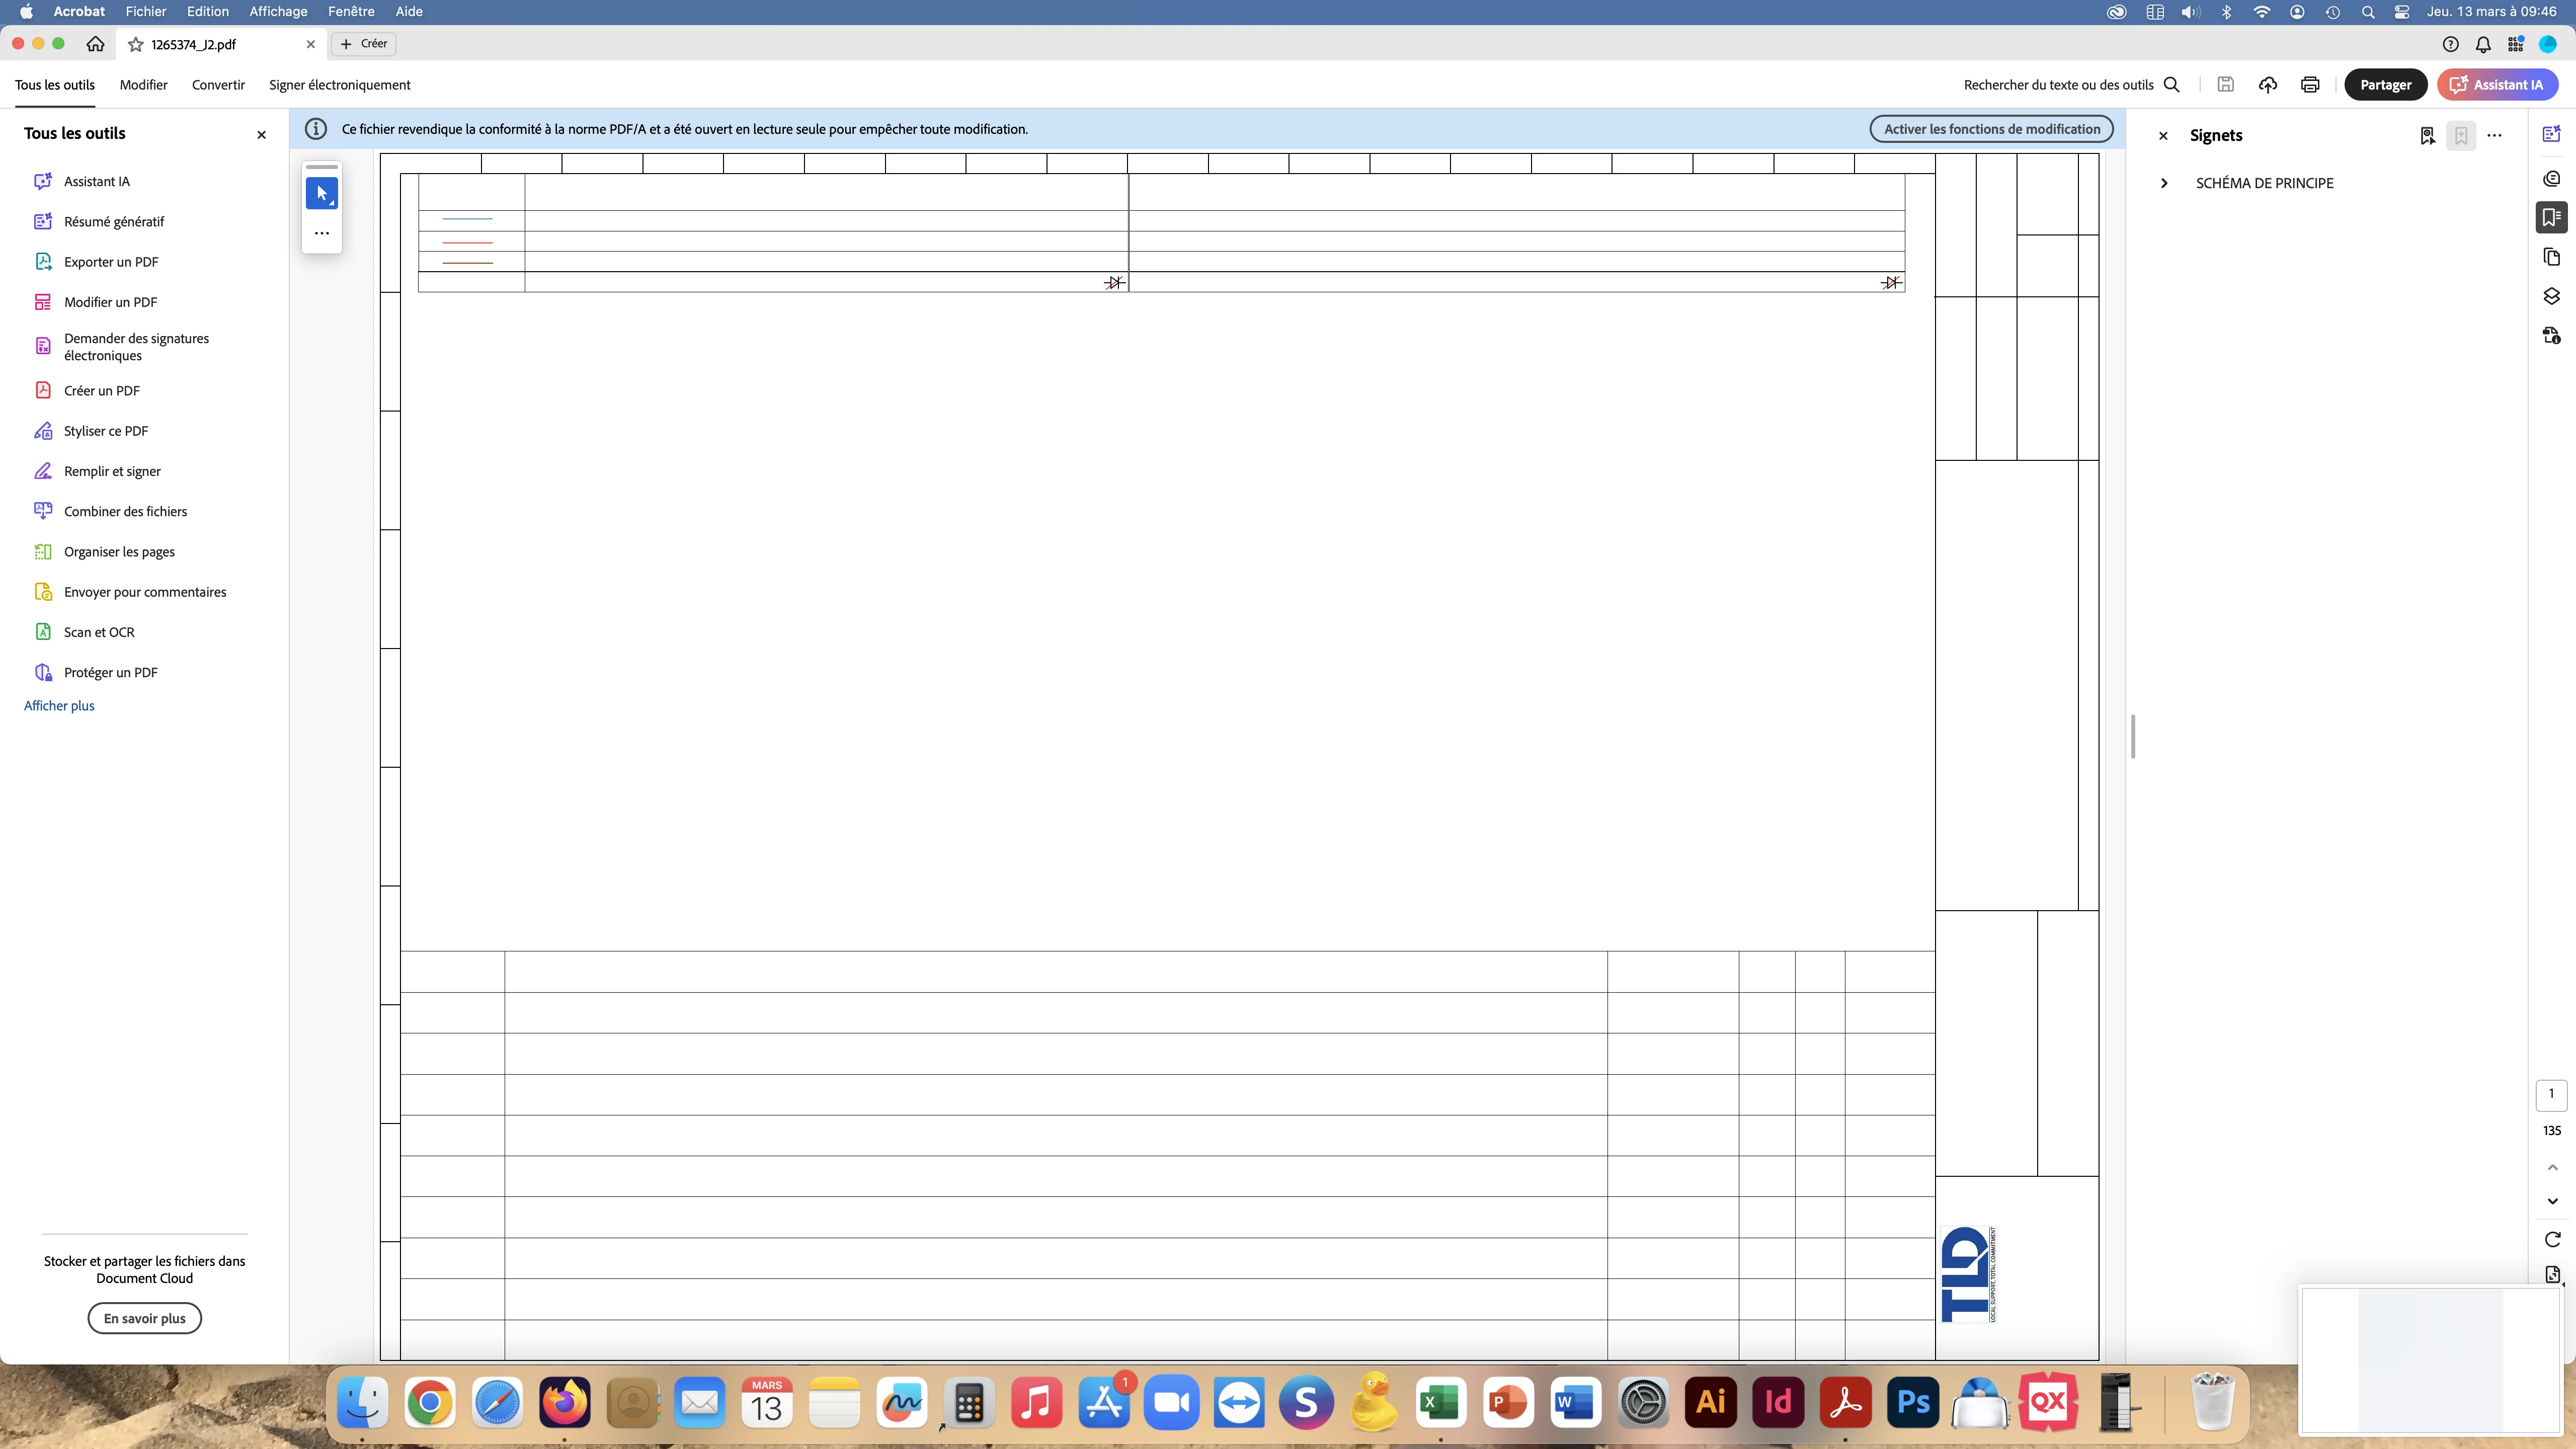The height and width of the screenshot is (1449, 2576).
Task: Open more tools ellipsis in quick toolbar
Action: click(321, 233)
